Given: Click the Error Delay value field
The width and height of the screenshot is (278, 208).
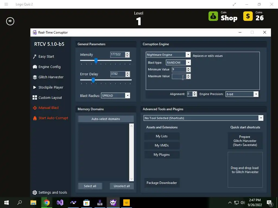Looking at the screenshot, I should click(118, 74).
